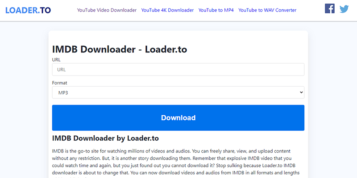The width and height of the screenshot is (357, 178).
Task: Open YouTube Video Downloader link
Action: [x=107, y=10]
